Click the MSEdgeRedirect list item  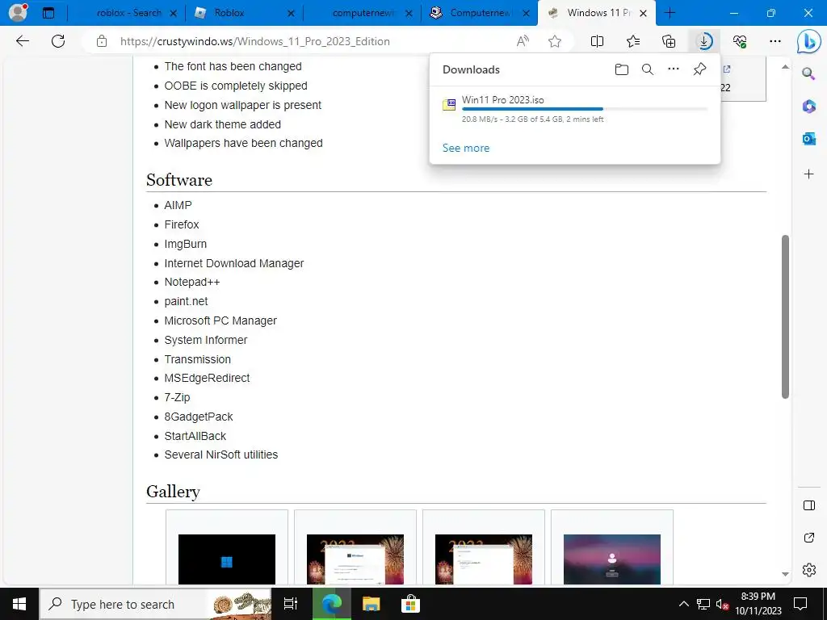tap(207, 378)
